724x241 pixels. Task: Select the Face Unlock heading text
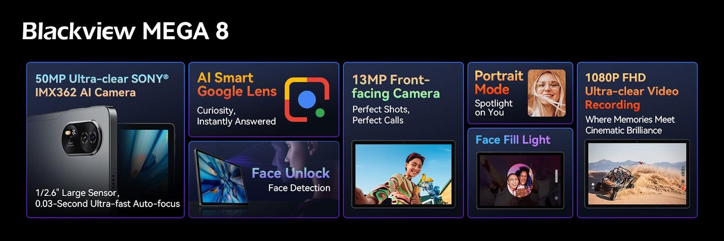(291, 173)
